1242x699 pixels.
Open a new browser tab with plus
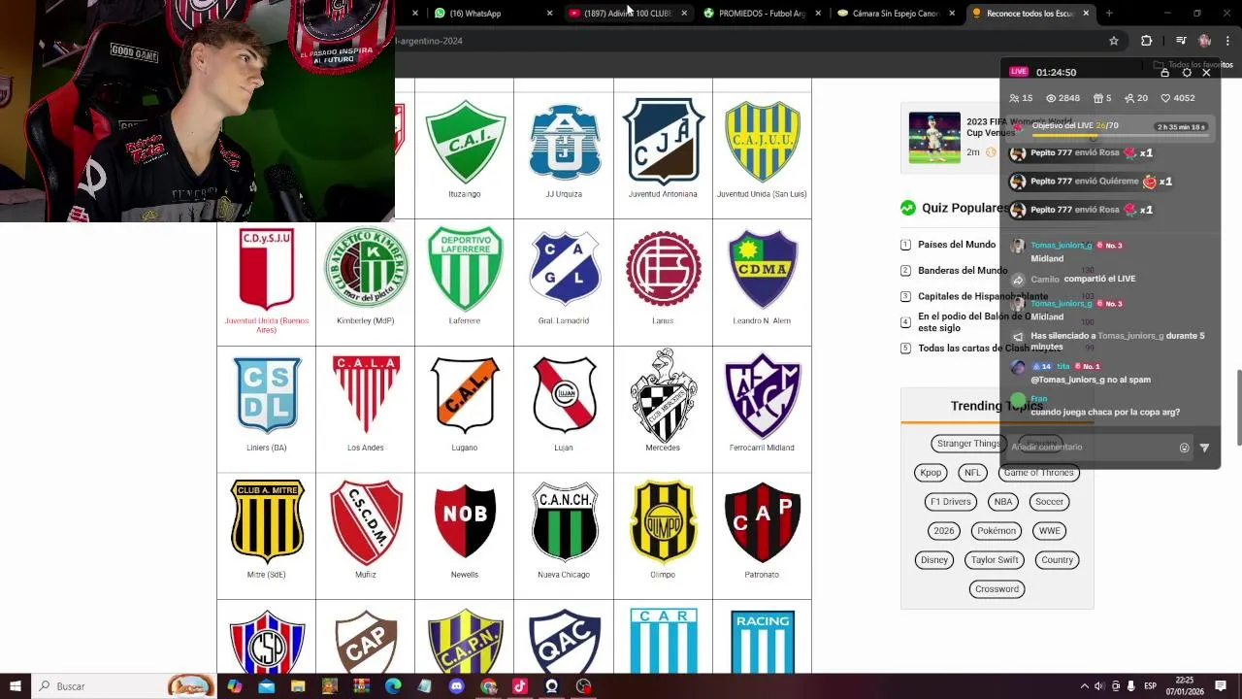1109,14
